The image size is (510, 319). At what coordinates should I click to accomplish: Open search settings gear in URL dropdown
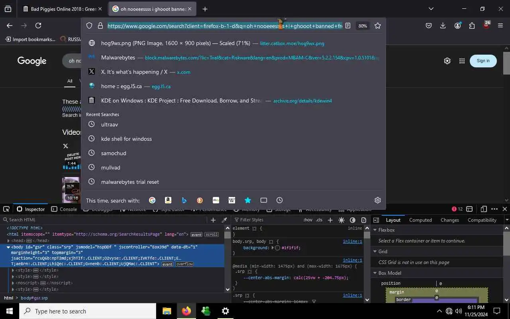click(x=378, y=200)
